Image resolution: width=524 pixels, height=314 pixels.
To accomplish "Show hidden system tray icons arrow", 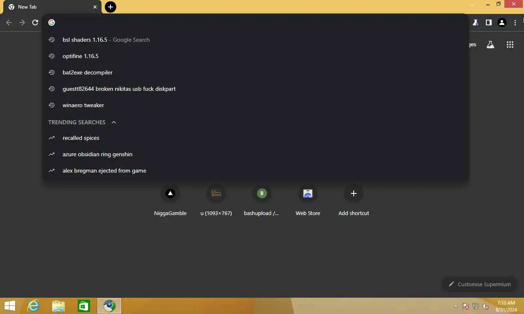I will click(x=456, y=306).
